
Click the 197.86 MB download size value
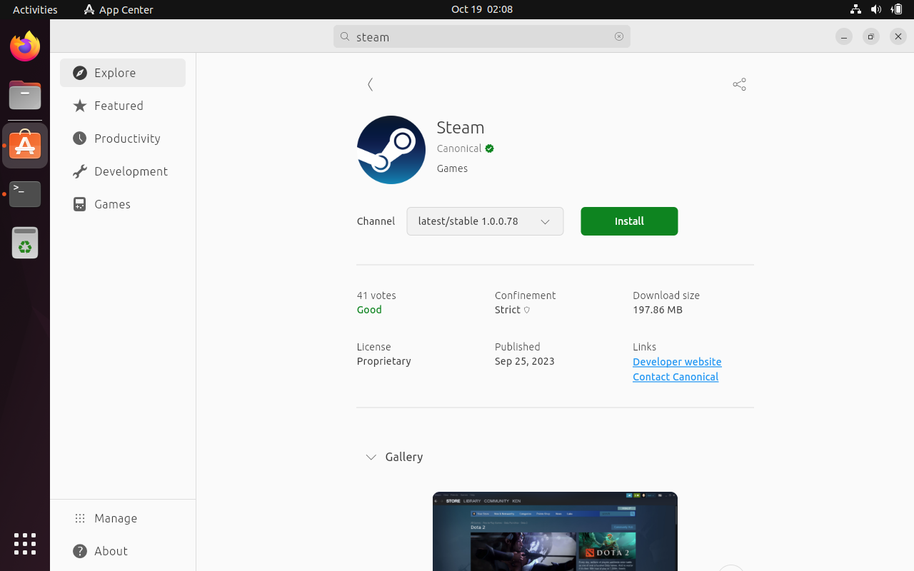coord(658,310)
